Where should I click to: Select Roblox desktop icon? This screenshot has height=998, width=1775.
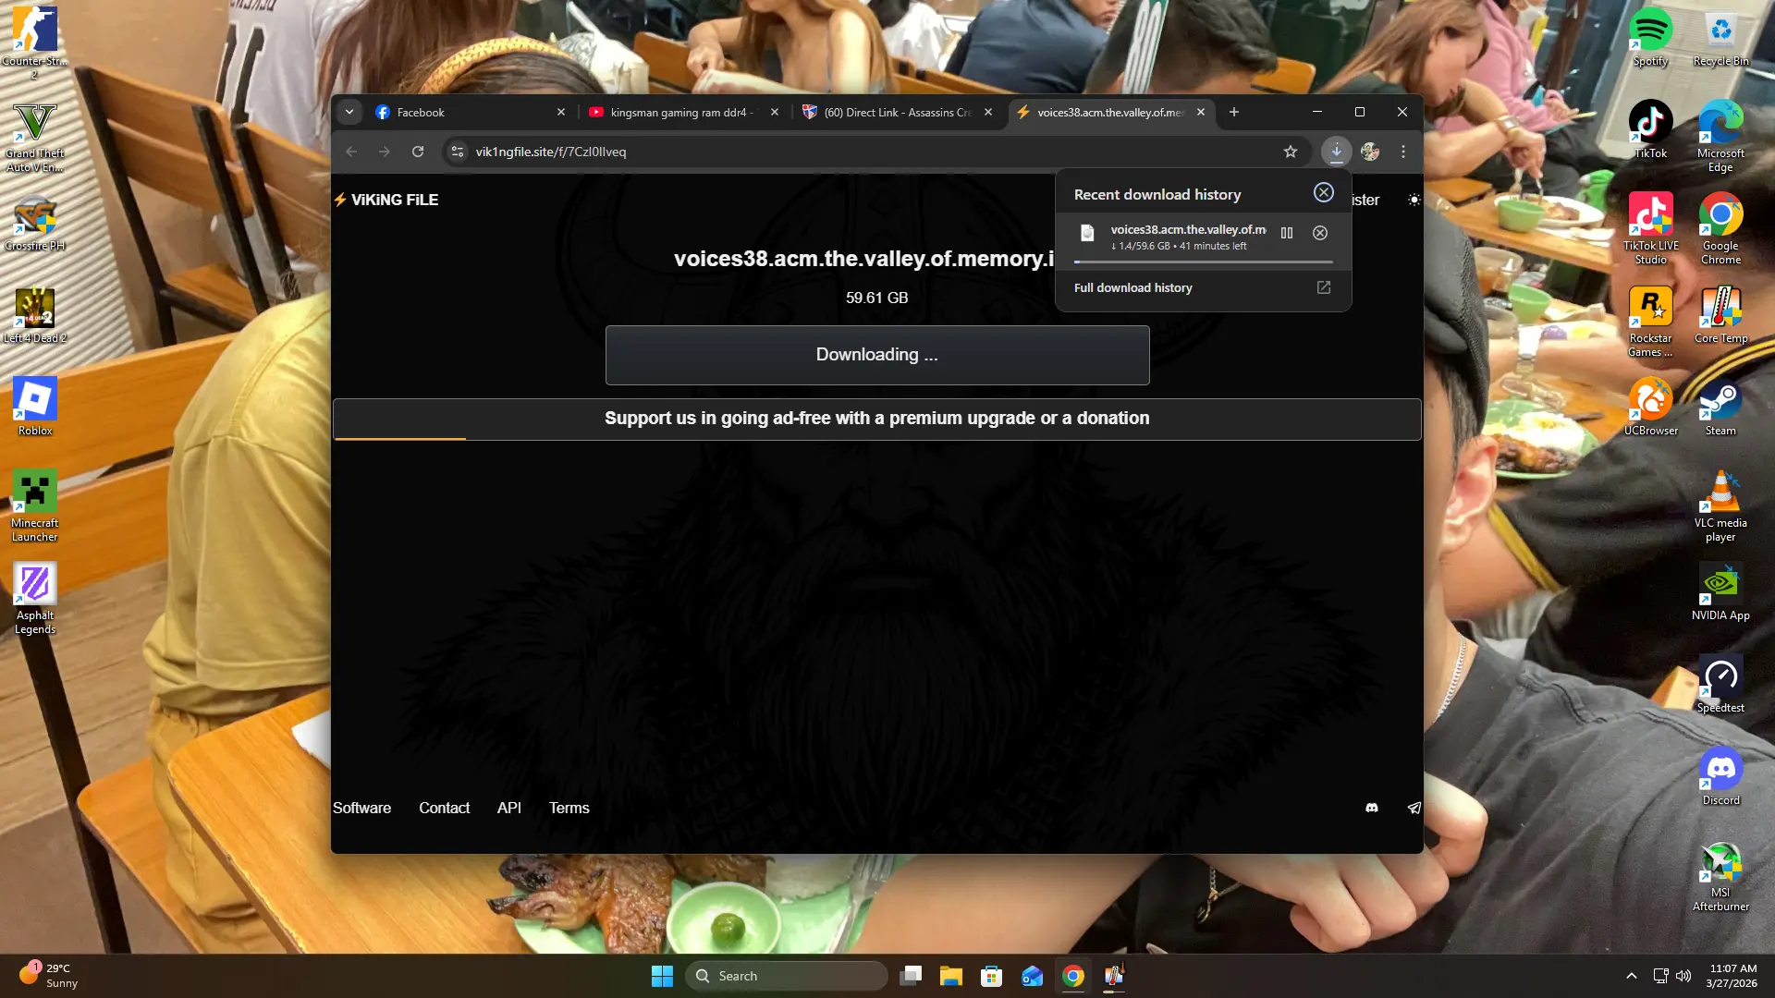coord(35,407)
